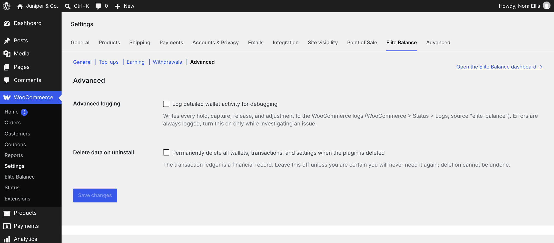Click the Posts pushpin icon
This screenshot has height=243, width=554.
(7, 41)
